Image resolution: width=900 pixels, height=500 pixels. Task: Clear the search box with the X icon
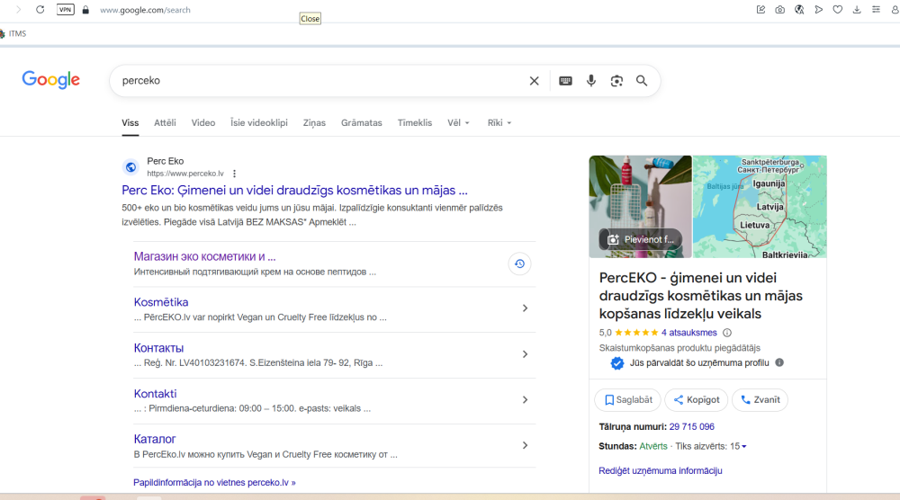534,81
